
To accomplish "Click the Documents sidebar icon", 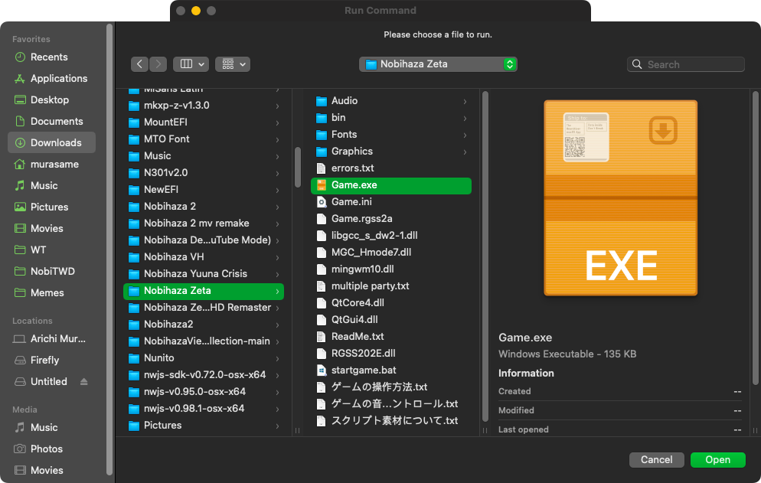I will [20, 121].
